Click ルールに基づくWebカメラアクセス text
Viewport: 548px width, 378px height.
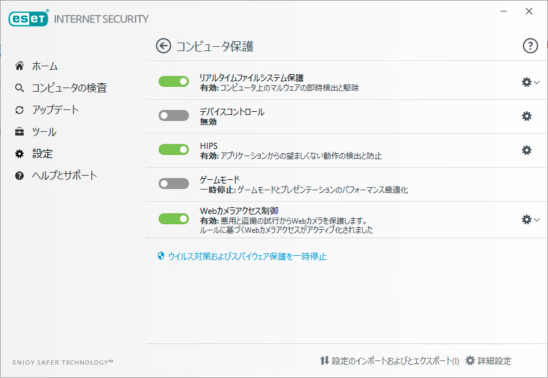point(286,230)
